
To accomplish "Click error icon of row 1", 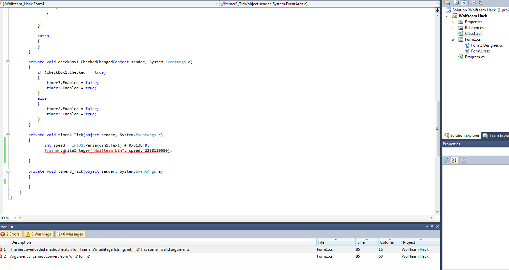I will pyautogui.click(x=1, y=249).
